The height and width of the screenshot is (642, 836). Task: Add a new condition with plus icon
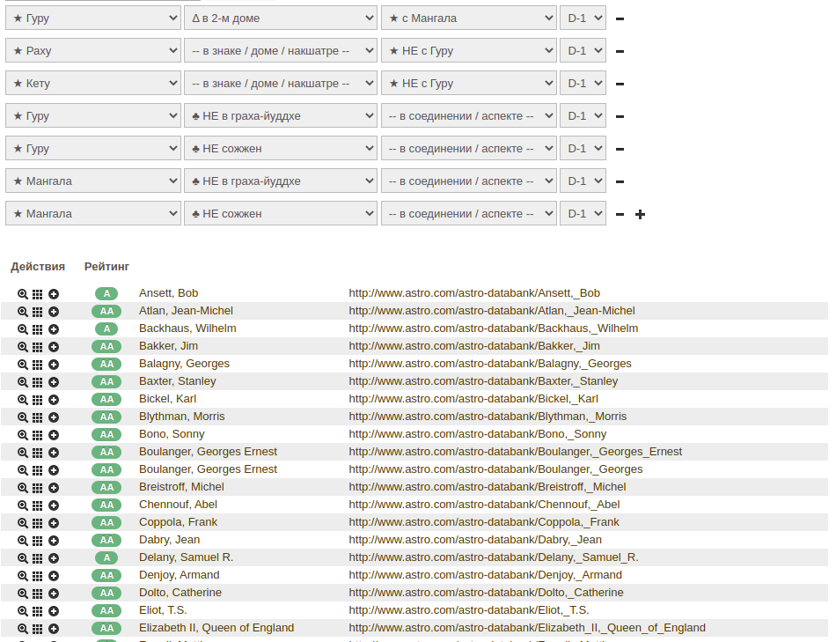click(x=641, y=214)
